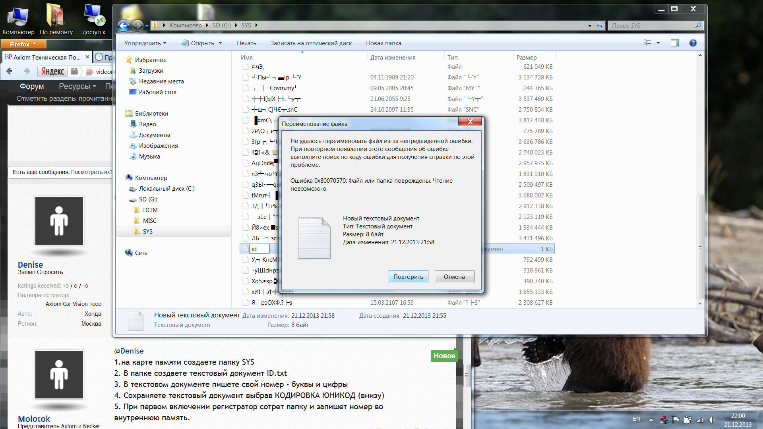Select Записать на оптический диск

pos(311,43)
